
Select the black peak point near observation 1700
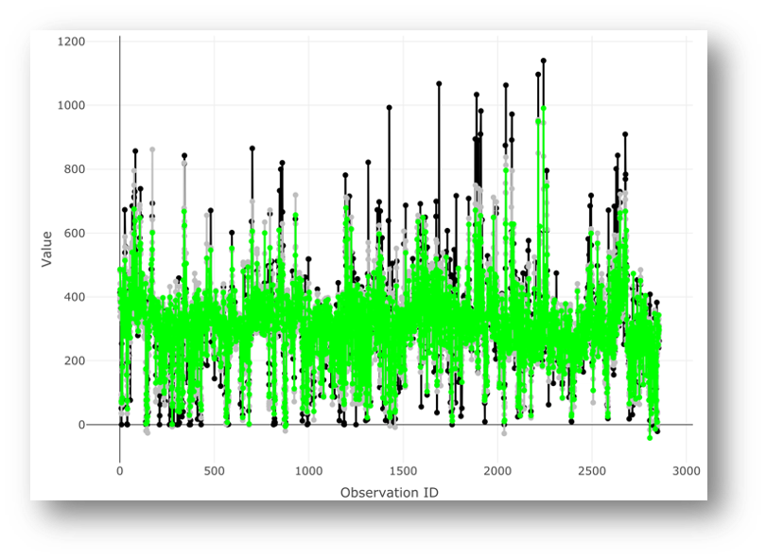pyautogui.click(x=439, y=84)
